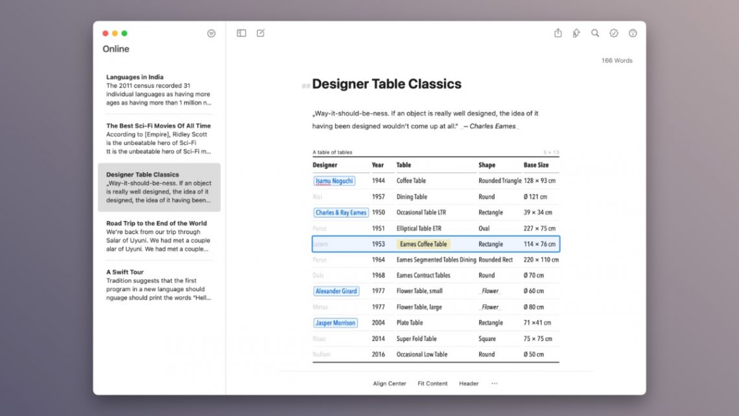Create a new document with the compose icon

pos(260,32)
